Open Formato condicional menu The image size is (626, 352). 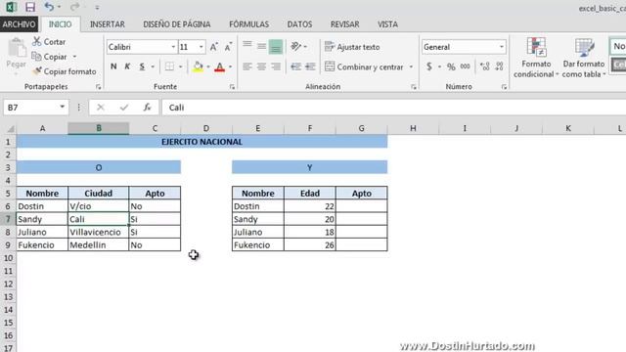[536, 58]
